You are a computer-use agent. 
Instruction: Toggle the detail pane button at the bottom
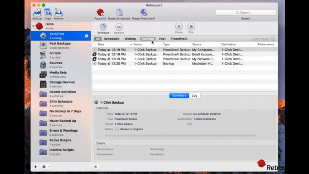pos(96,167)
